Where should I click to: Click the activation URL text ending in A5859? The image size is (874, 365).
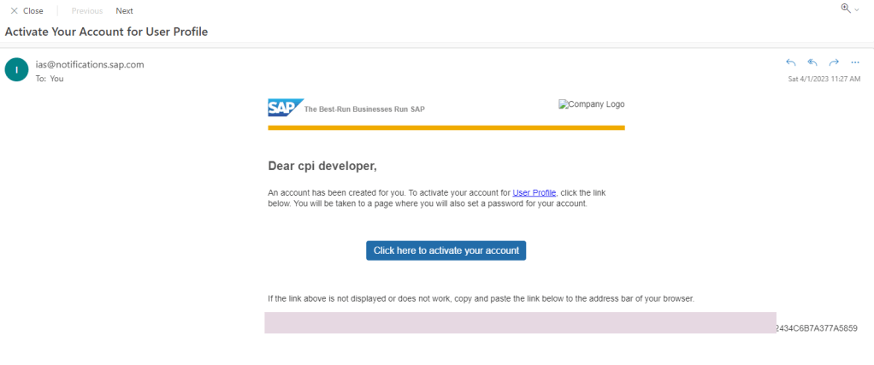[x=816, y=328]
